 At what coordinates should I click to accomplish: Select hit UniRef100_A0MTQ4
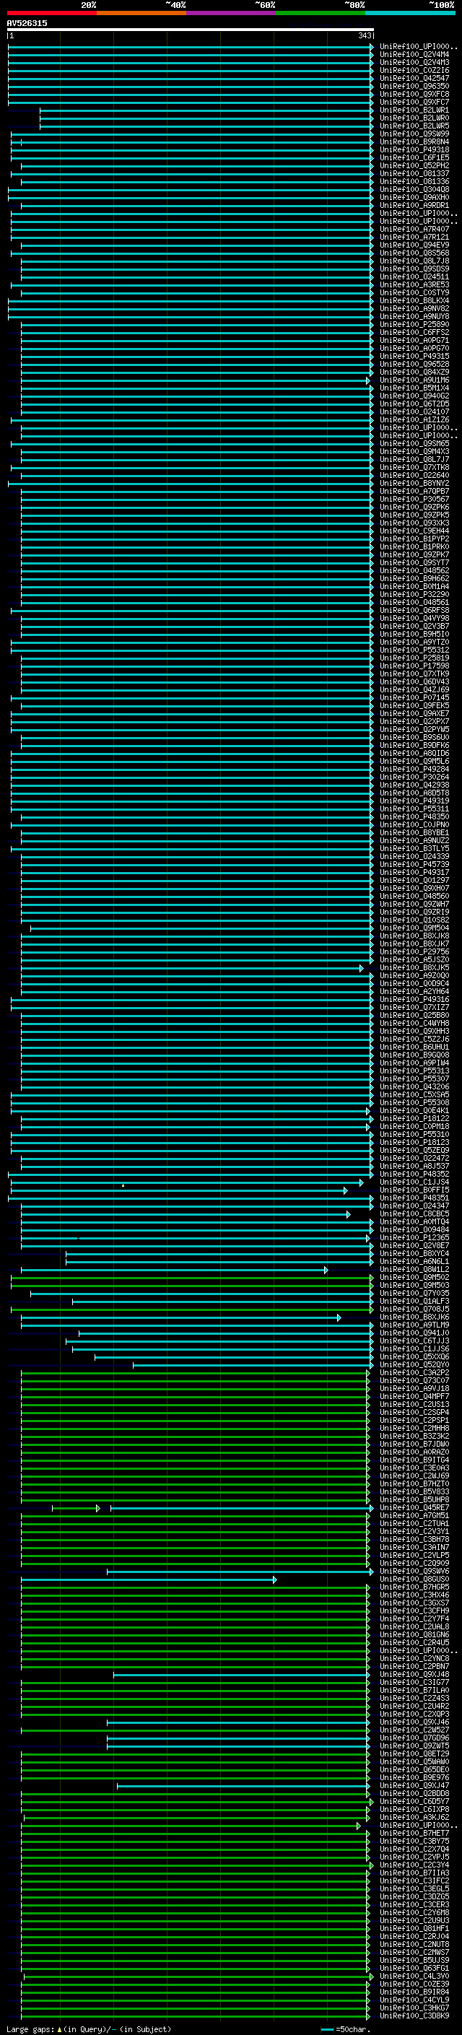click(414, 1221)
